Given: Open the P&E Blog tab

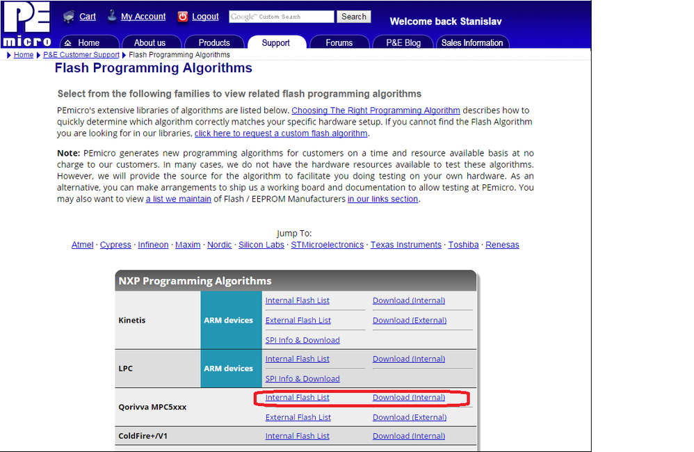Looking at the screenshot, I should point(403,42).
